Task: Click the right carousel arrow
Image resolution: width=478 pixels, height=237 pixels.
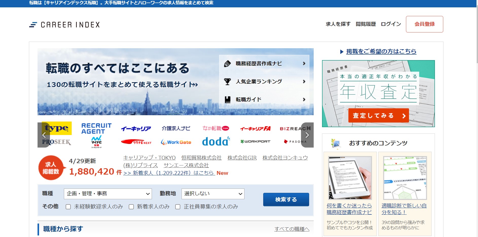Action: point(307,135)
